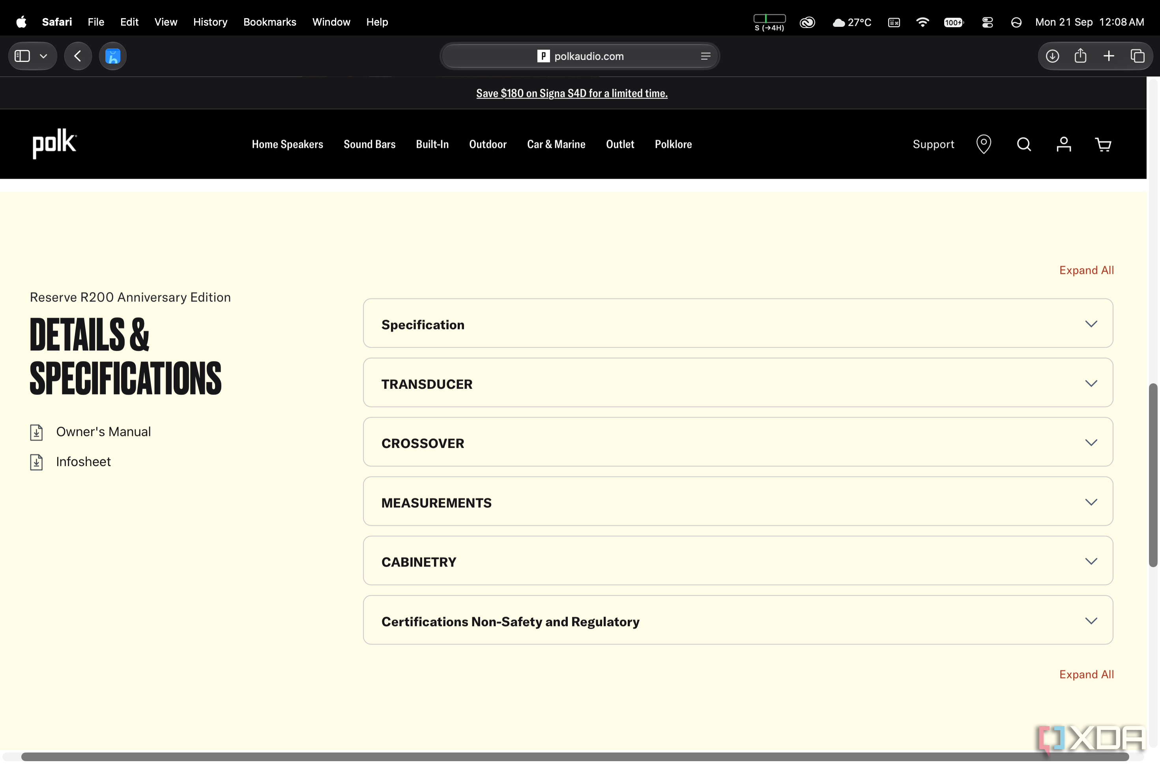1160x773 pixels.
Task: Open the Built-In nav item
Action: pos(432,144)
